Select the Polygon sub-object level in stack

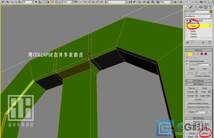[194, 34]
